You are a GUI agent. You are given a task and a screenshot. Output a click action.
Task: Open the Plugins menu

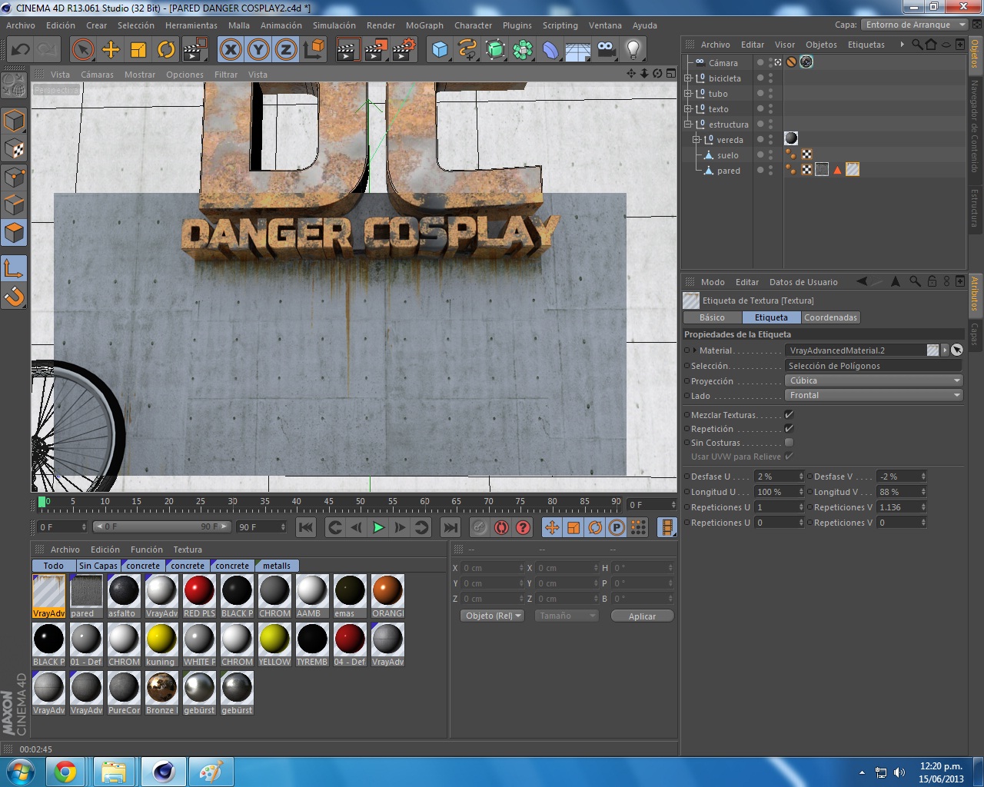point(517,25)
